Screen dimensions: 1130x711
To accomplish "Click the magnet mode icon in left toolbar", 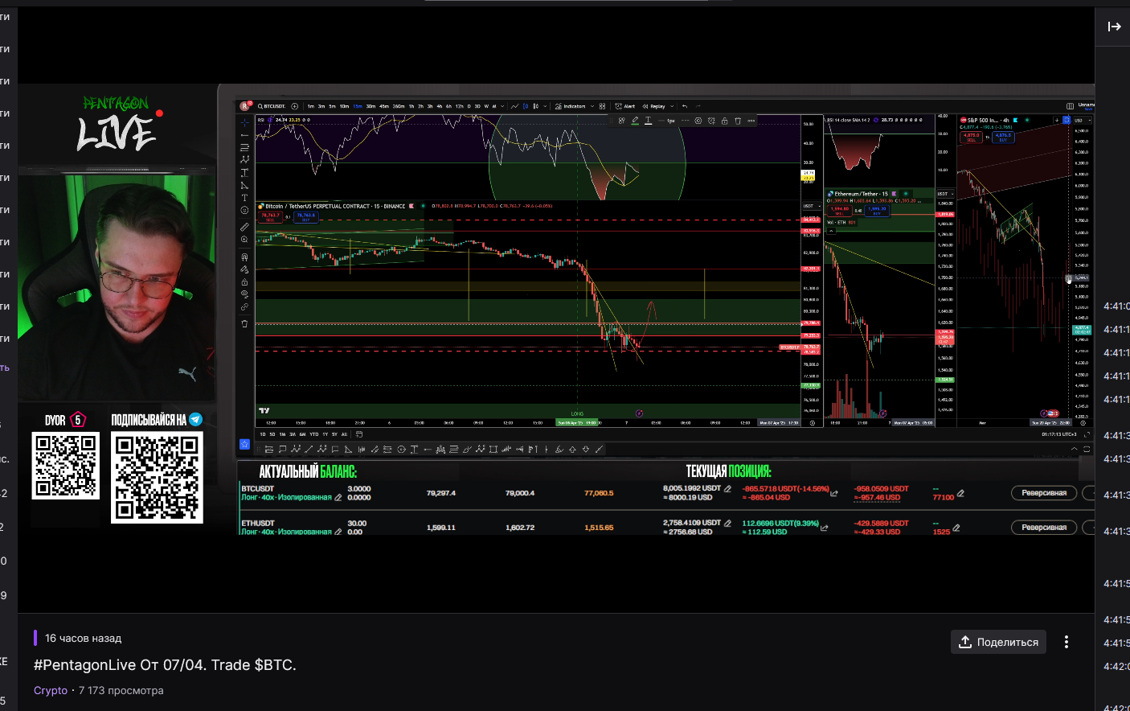I will (x=244, y=257).
